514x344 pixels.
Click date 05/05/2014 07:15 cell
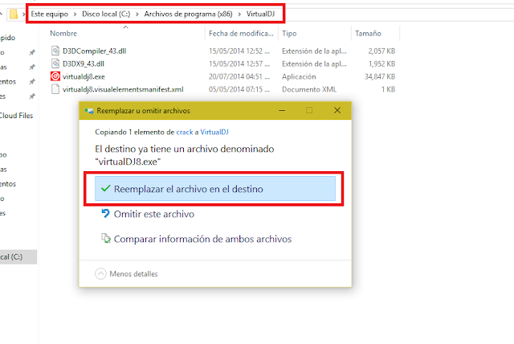[239, 89]
